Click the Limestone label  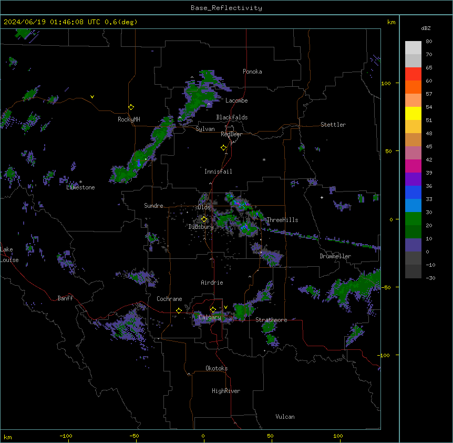[80, 187]
